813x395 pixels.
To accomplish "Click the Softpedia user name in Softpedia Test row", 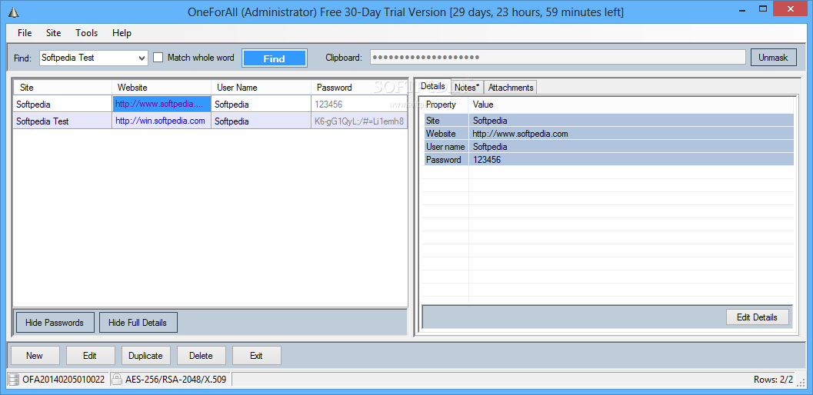I will point(261,121).
